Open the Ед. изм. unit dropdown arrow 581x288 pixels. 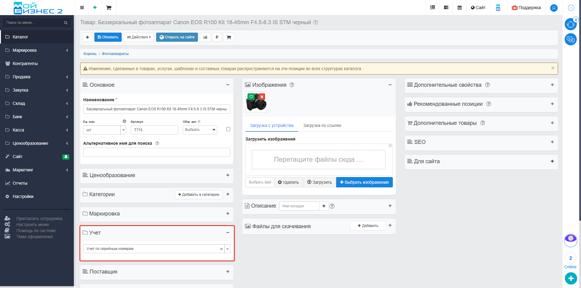point(123,130)
